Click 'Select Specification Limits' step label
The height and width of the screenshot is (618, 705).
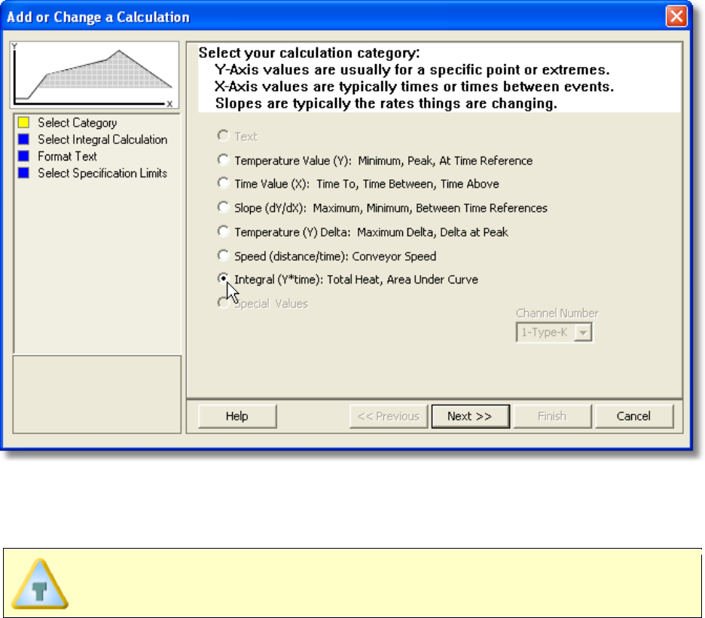(x=102, y=173)
